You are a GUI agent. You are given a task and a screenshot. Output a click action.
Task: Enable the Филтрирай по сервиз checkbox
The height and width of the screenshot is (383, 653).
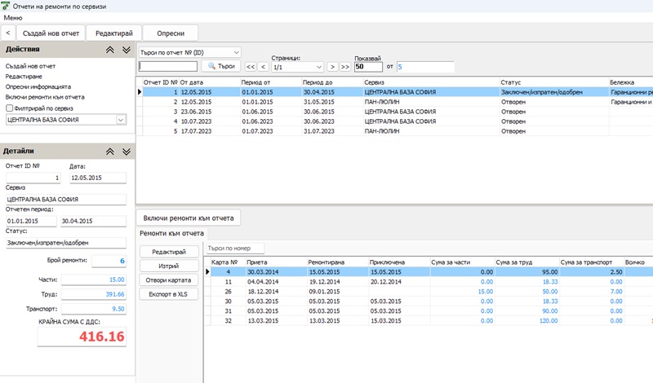[9, 108]
